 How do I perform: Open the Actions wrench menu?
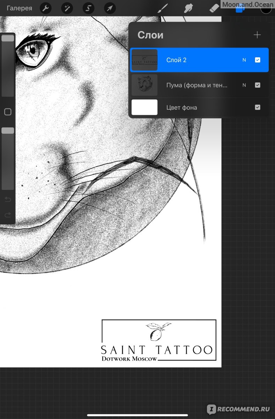tap(46, 8)
